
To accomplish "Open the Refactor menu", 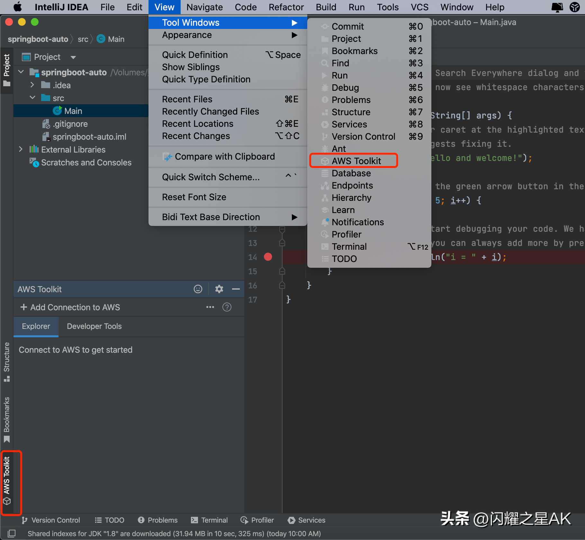I will (x=286, y=7).
